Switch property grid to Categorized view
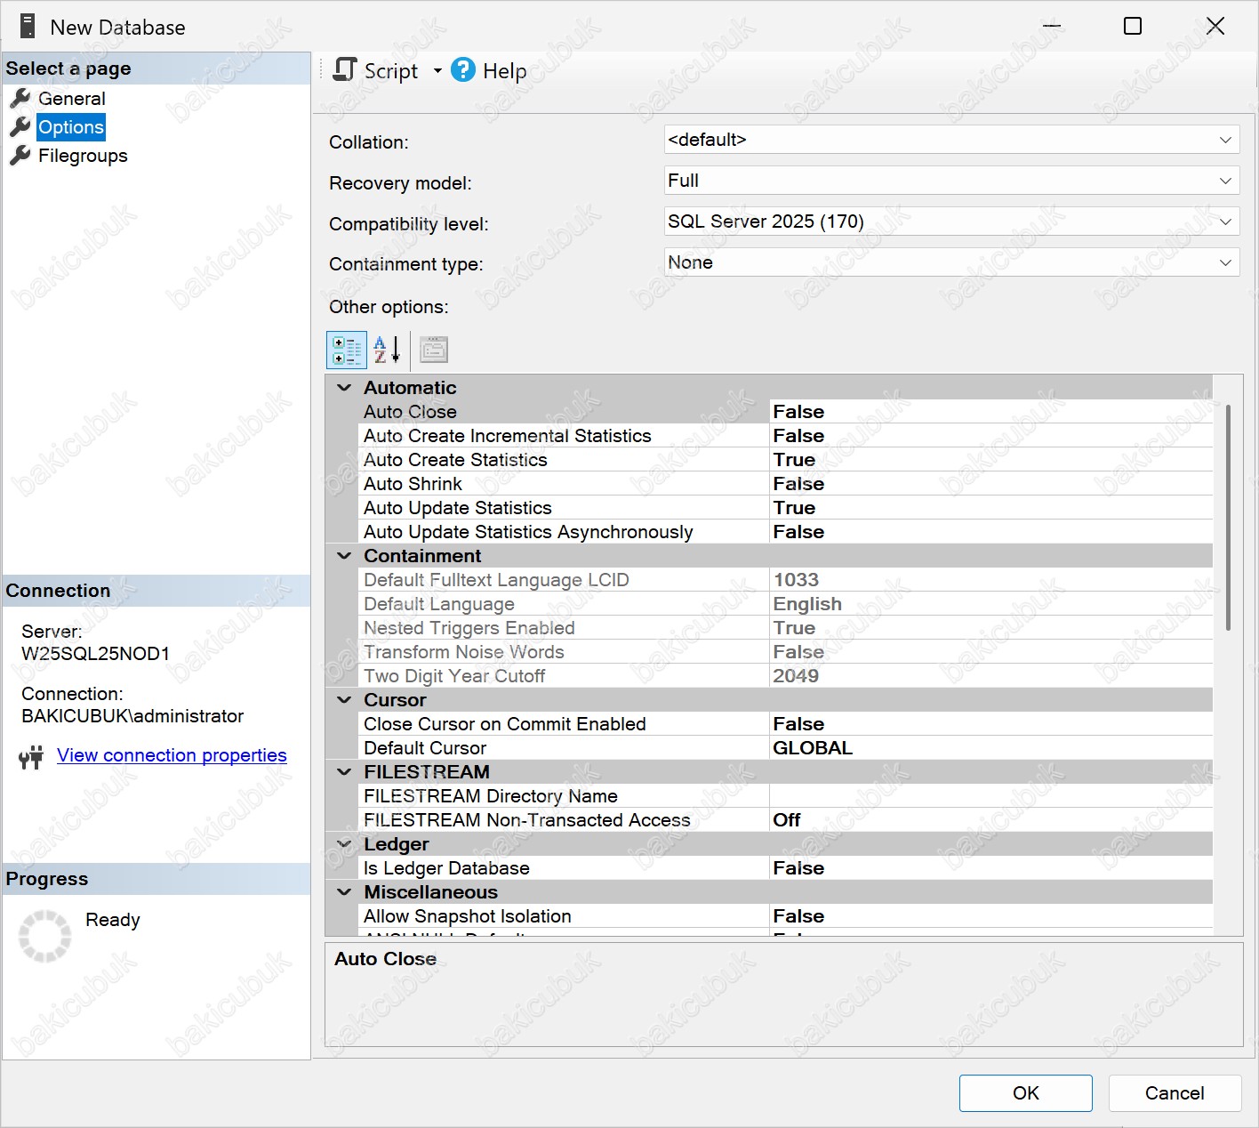The height and width of the screenshot is (1128, 1259). 347,350
